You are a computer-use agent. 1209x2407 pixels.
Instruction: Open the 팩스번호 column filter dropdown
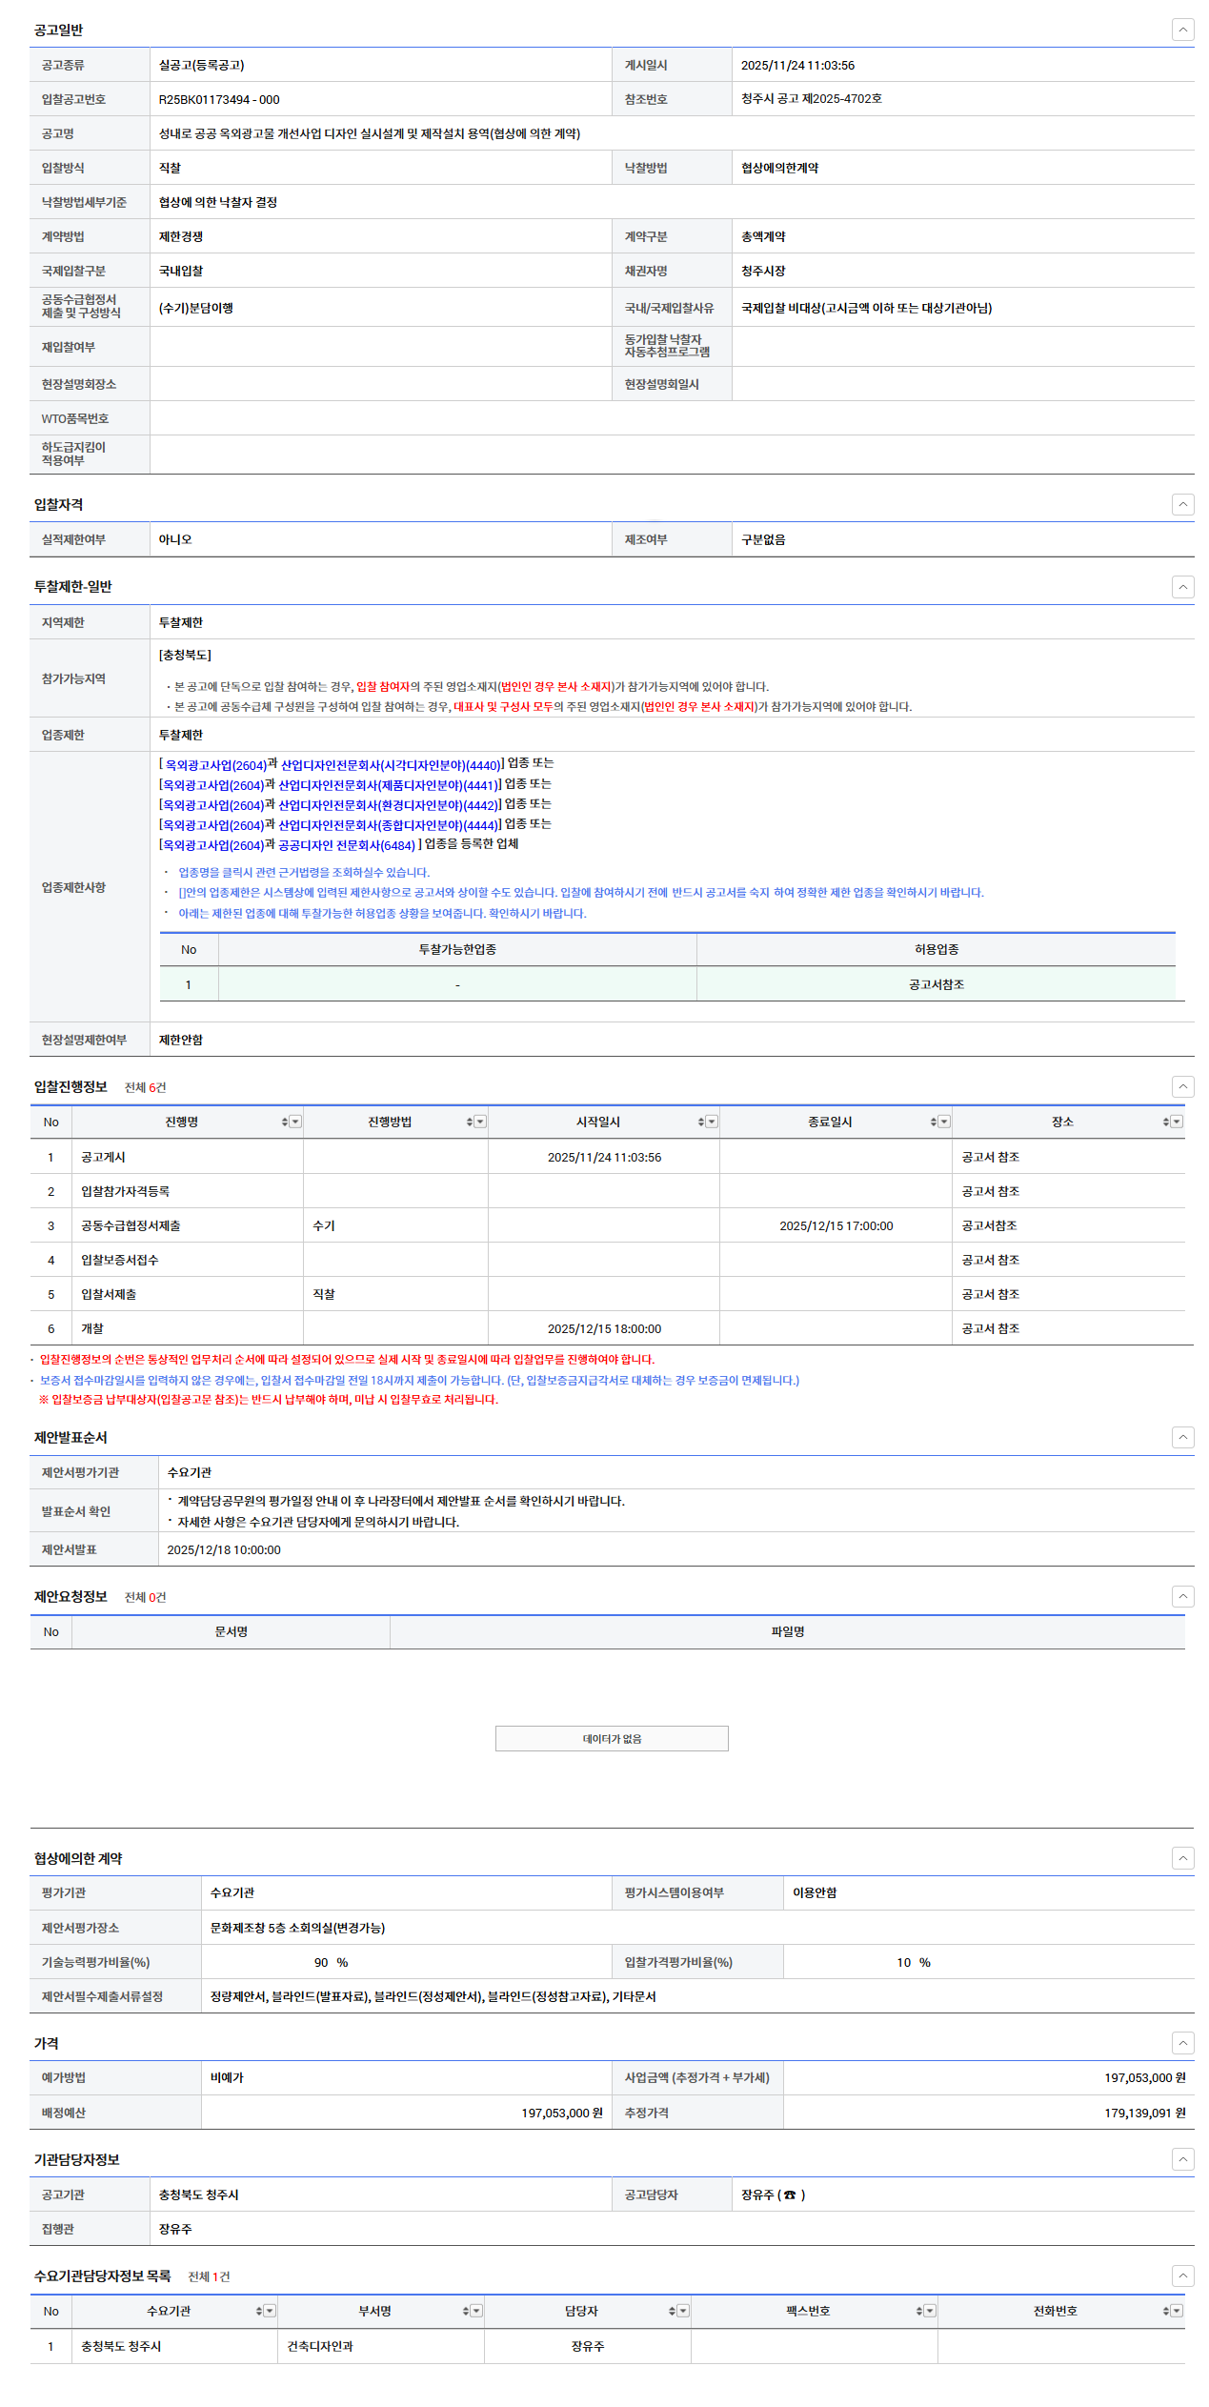930,2310
